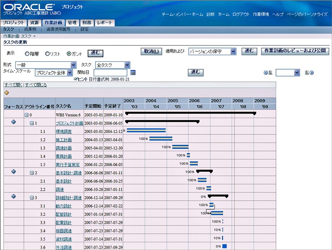This screenshot has width=332, height=250.
Task: Click the 2008 timeline column header
Action: click(x=243, y=101)
